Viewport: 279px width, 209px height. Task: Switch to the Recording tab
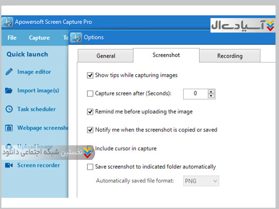click(229, 56)
